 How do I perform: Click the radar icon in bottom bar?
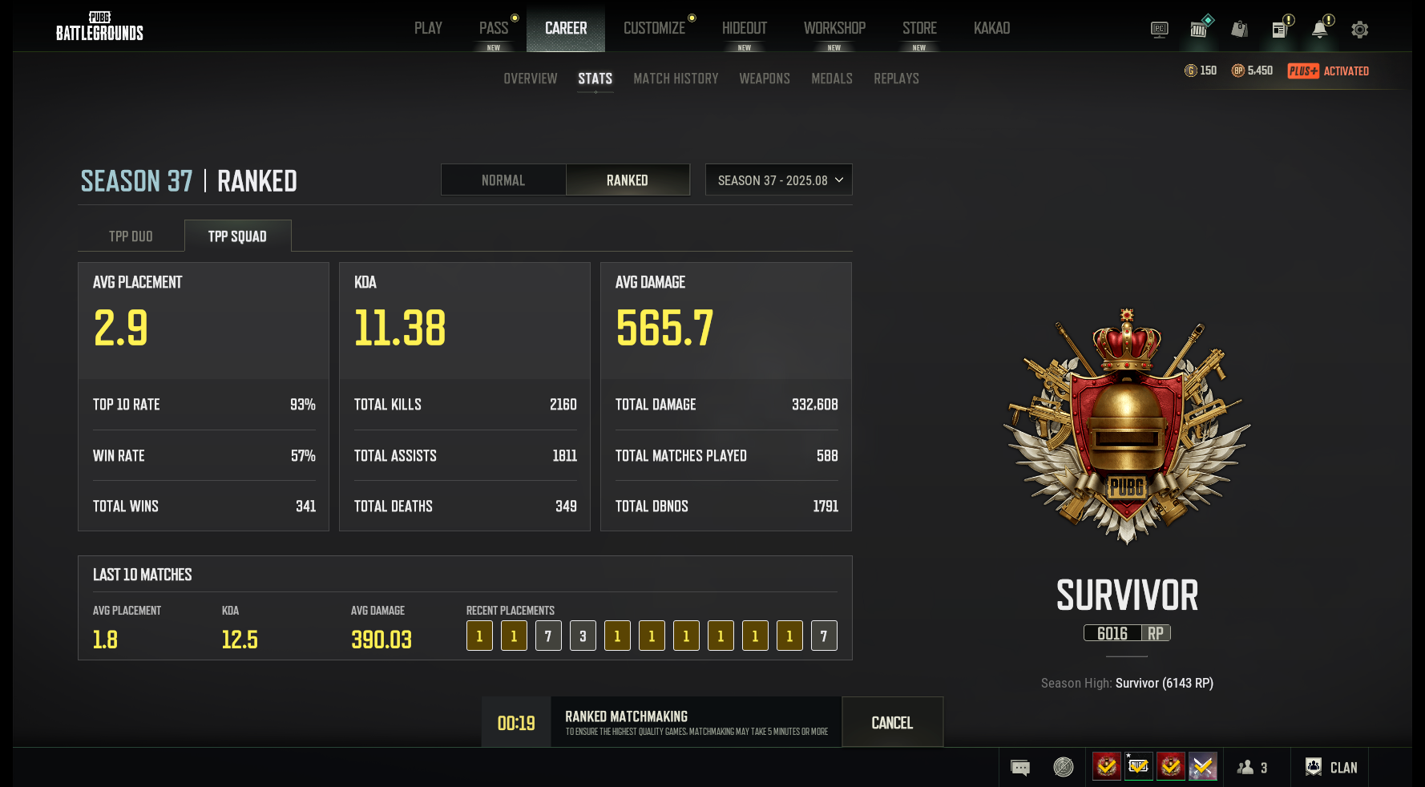click(1063, 767)
